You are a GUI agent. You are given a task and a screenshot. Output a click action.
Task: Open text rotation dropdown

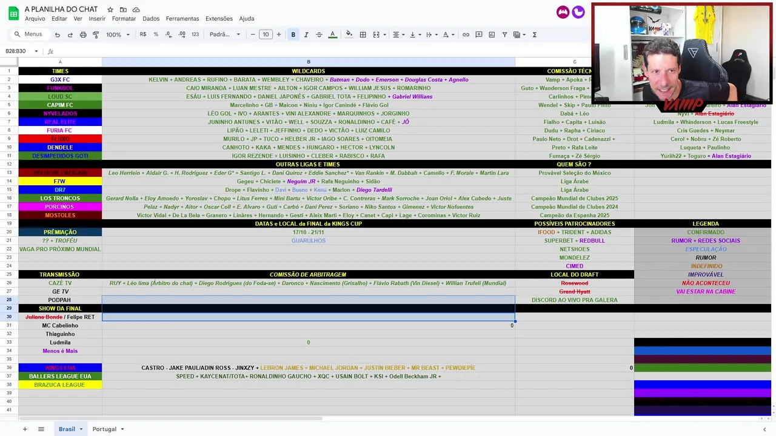(449, 35)
